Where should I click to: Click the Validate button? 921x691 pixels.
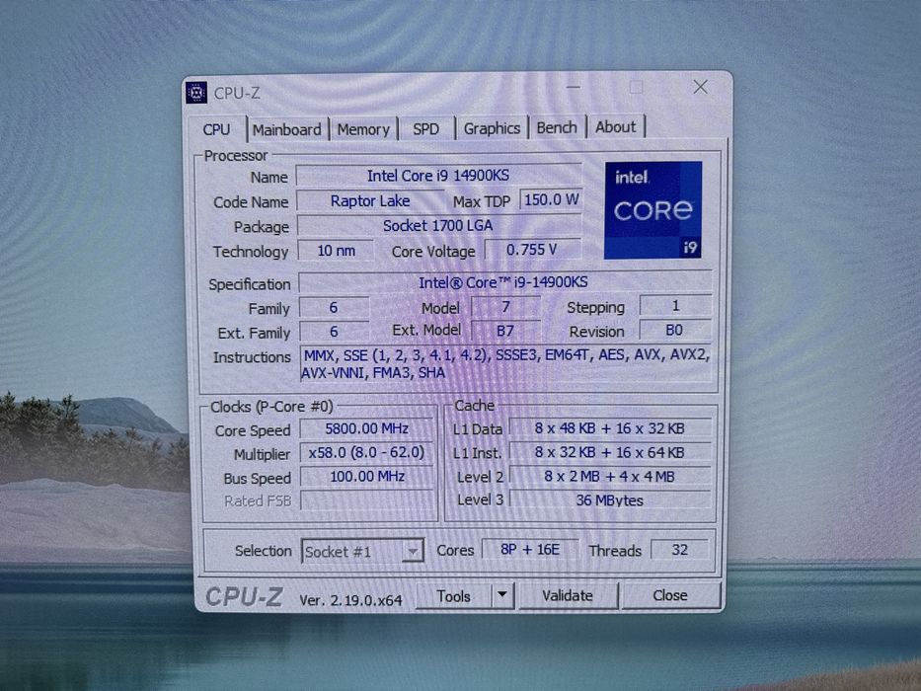568,596
